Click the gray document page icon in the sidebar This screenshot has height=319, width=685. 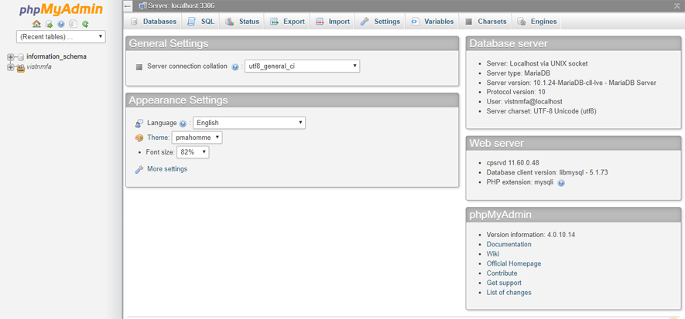pyautogui.click(x=74, y=24)
